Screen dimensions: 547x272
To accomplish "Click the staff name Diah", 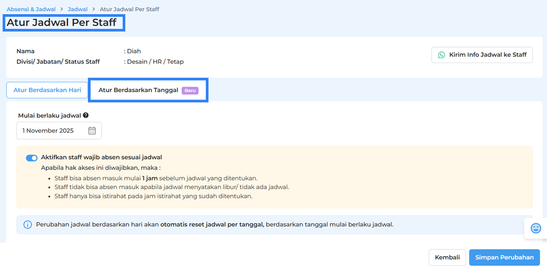I will [134, 51].
